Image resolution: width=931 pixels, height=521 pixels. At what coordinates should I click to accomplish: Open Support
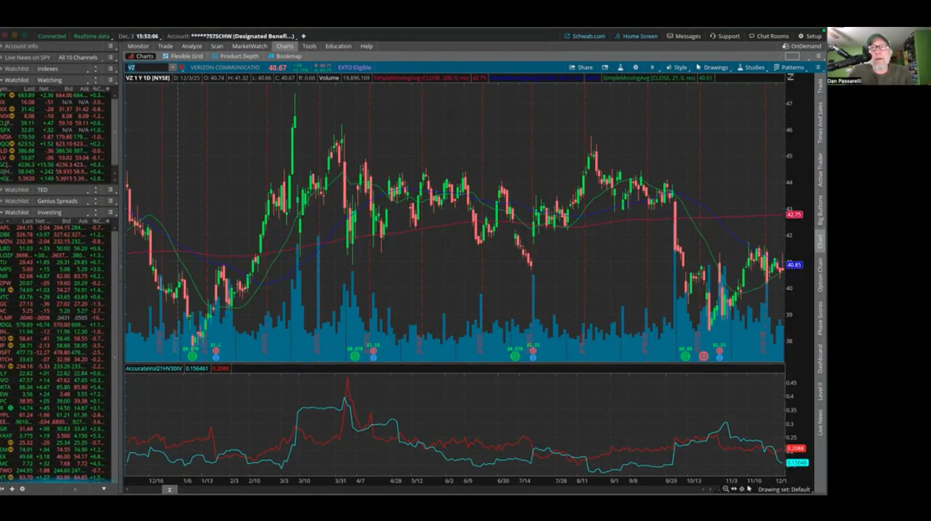pyautogui.click(x=725, y=36)
